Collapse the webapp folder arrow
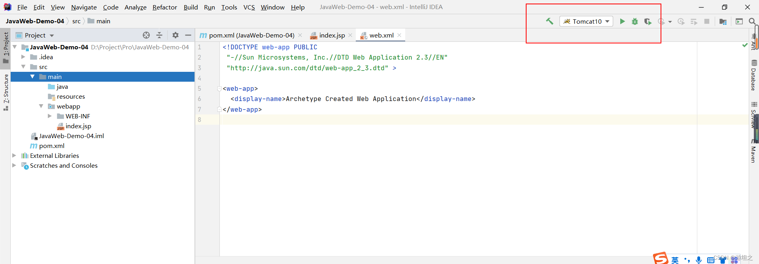Screen dimensions: 759x264 tap(41, 106)
